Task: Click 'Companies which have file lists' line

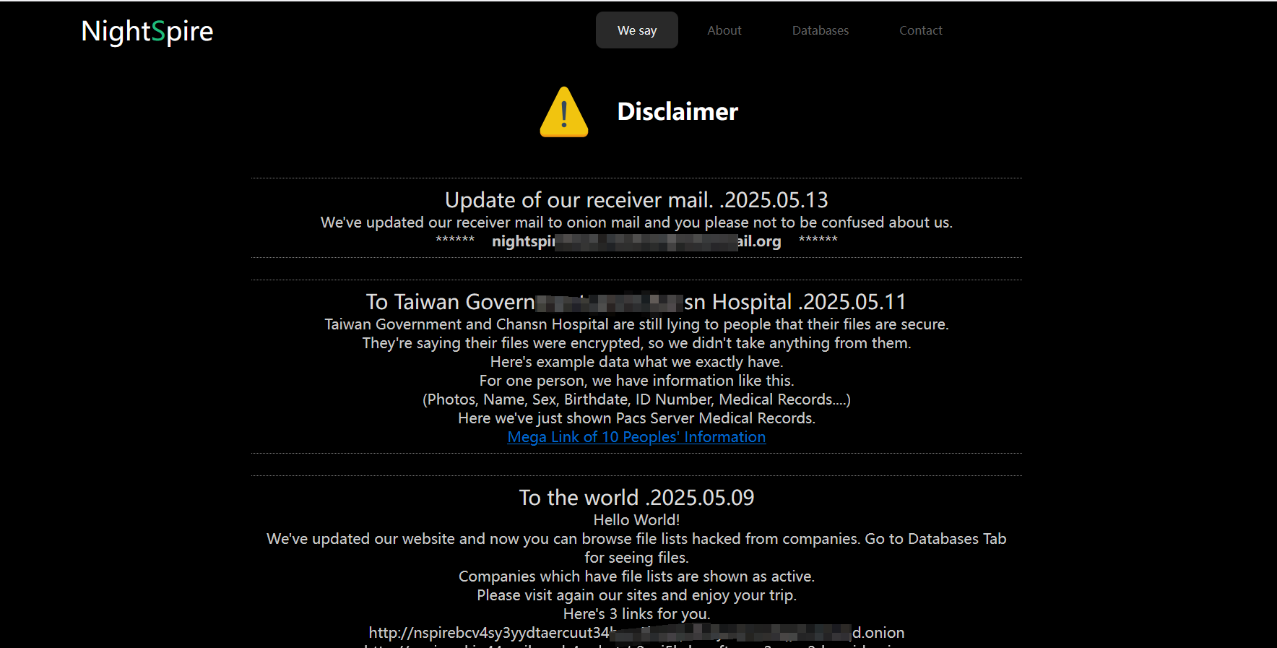Action: coord(636,576)
